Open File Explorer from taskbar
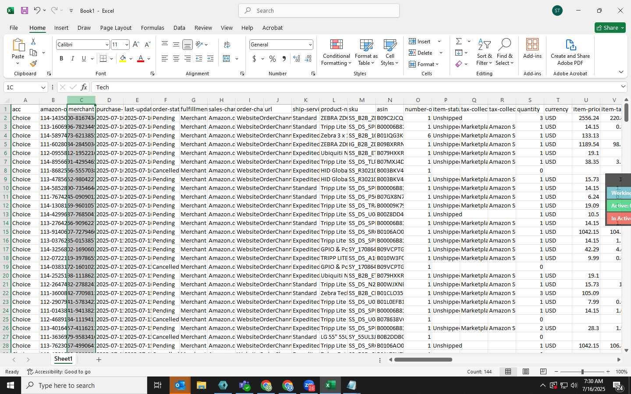The height and width of the screenshot is (394, 631). click(201, 385)
